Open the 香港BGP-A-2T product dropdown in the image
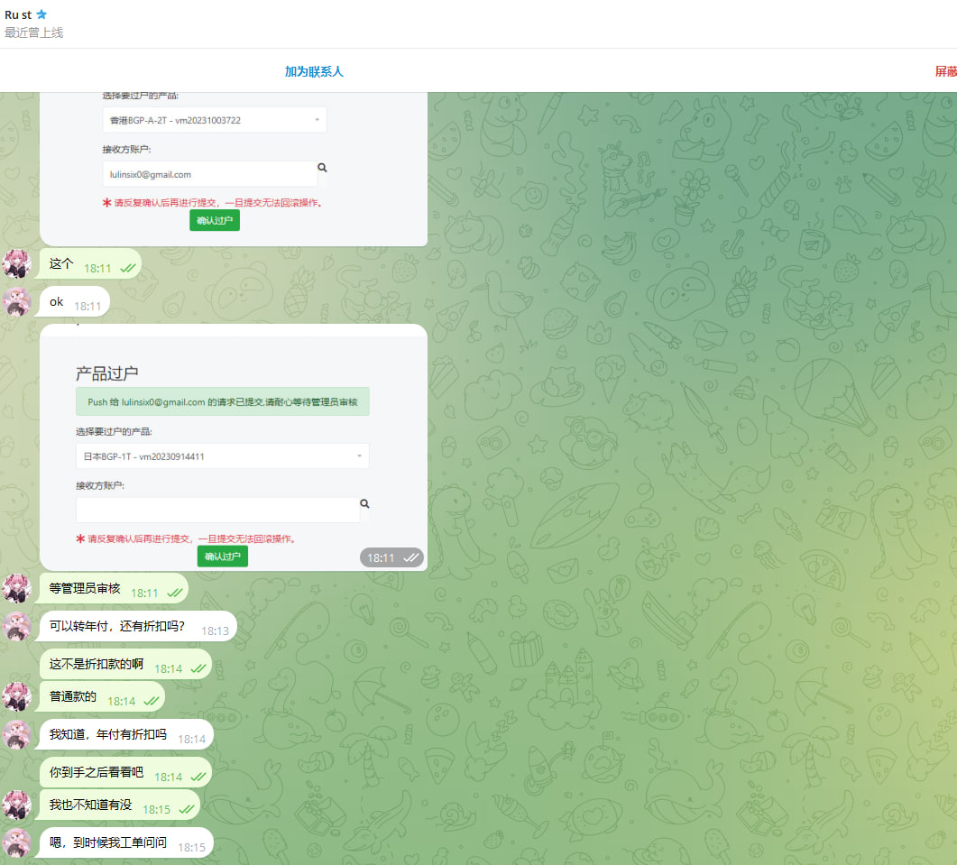The image size is (957, 865). tap(215, 120)
